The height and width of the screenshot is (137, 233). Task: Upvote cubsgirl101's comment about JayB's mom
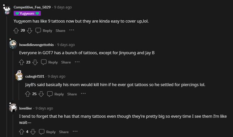pyautogui.click(x=28, y=94)
